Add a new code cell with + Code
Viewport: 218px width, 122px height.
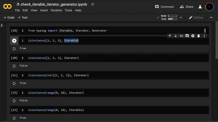coord(9,18)
